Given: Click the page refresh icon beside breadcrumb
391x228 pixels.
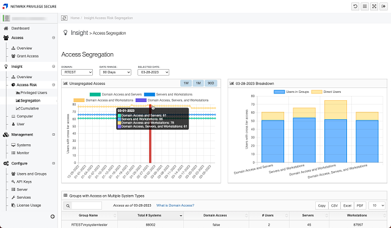Looking at the screenshot, I should [64, 18].
